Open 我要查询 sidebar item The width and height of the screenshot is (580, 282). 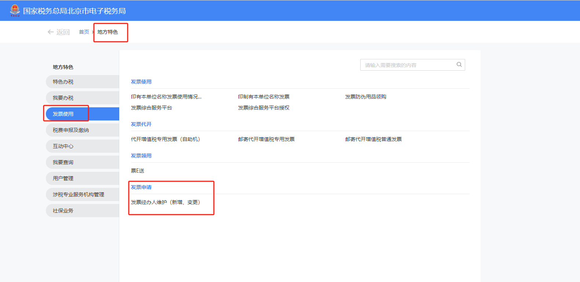tap(83, 162)
